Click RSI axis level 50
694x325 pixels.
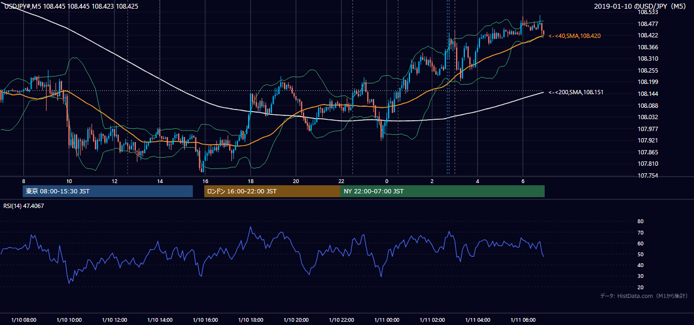tap(640, 254)
